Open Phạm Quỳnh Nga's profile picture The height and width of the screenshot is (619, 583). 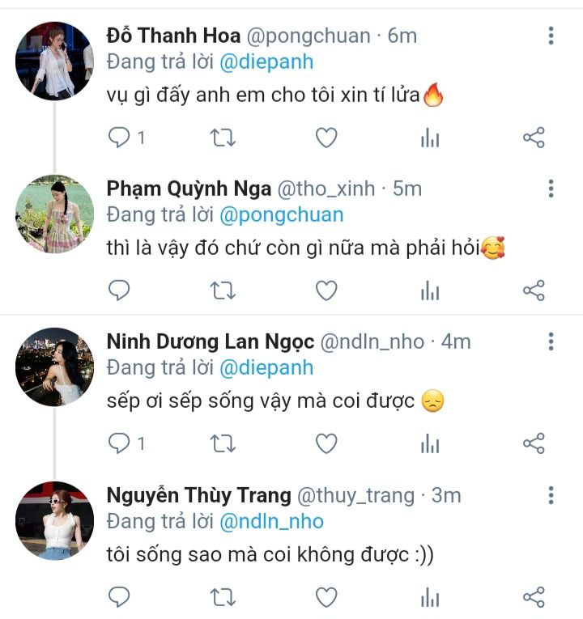click(55, 214)
